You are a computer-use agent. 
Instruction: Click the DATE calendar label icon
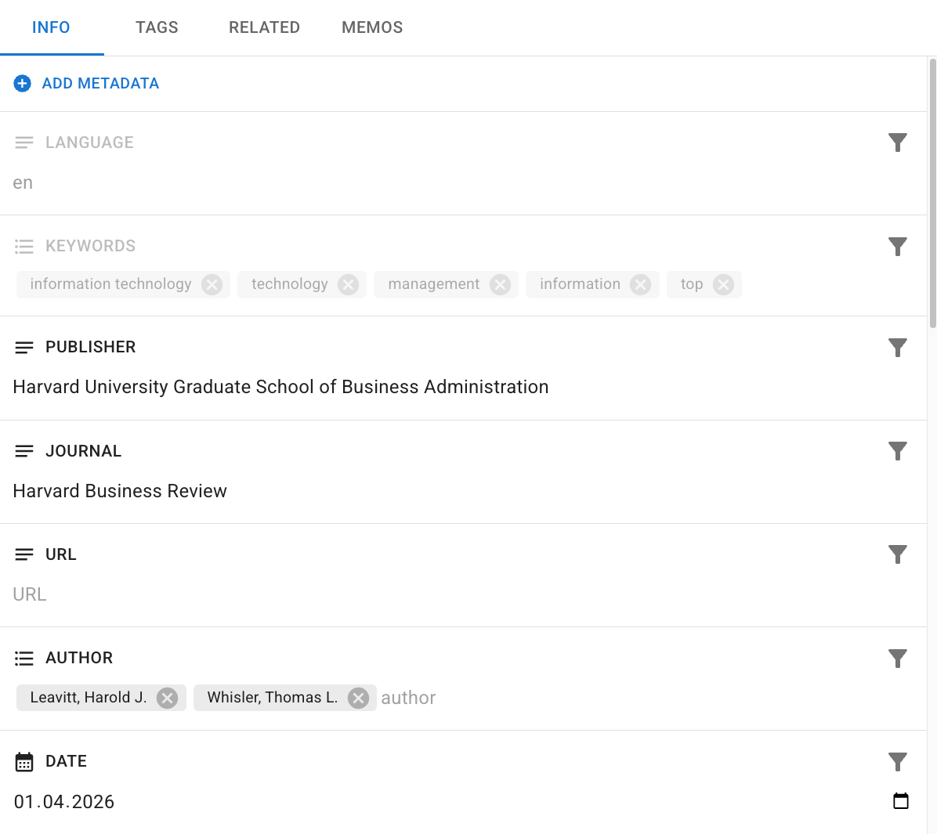tap(24, 762)
